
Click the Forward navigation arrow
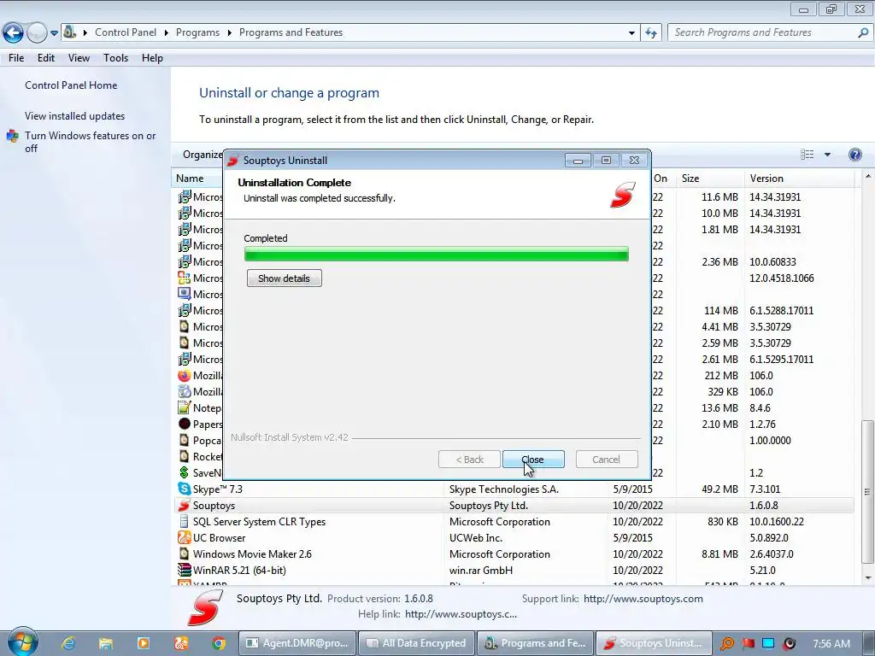click(x=36, y=33)
